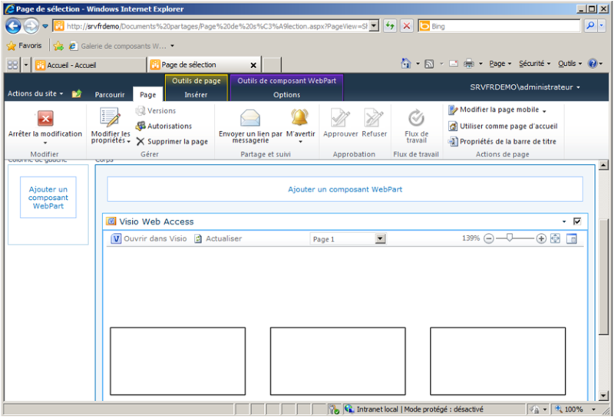Click Intranet local security zone in status bar
Viewport: 614px width, 417px height.
[x=414, y=409]
